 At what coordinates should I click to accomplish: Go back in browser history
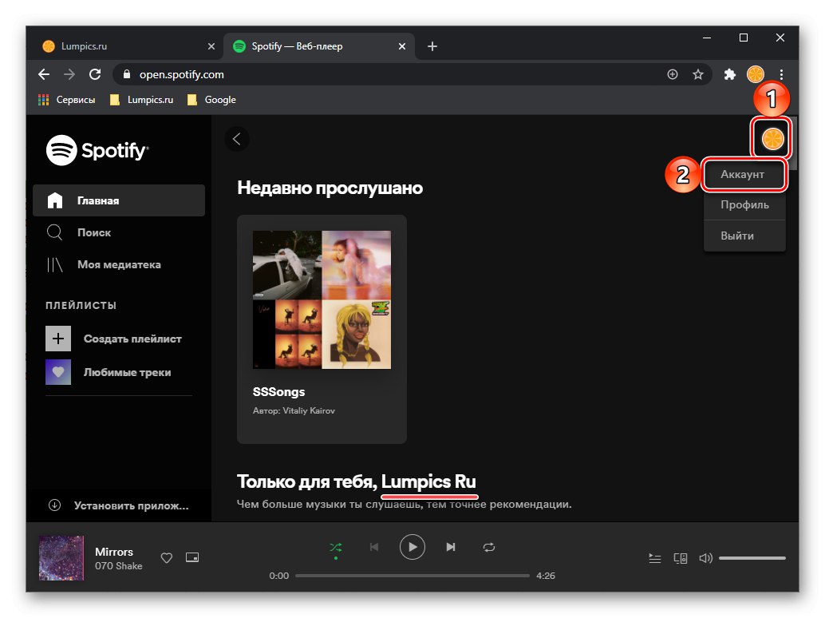point(44,75)
